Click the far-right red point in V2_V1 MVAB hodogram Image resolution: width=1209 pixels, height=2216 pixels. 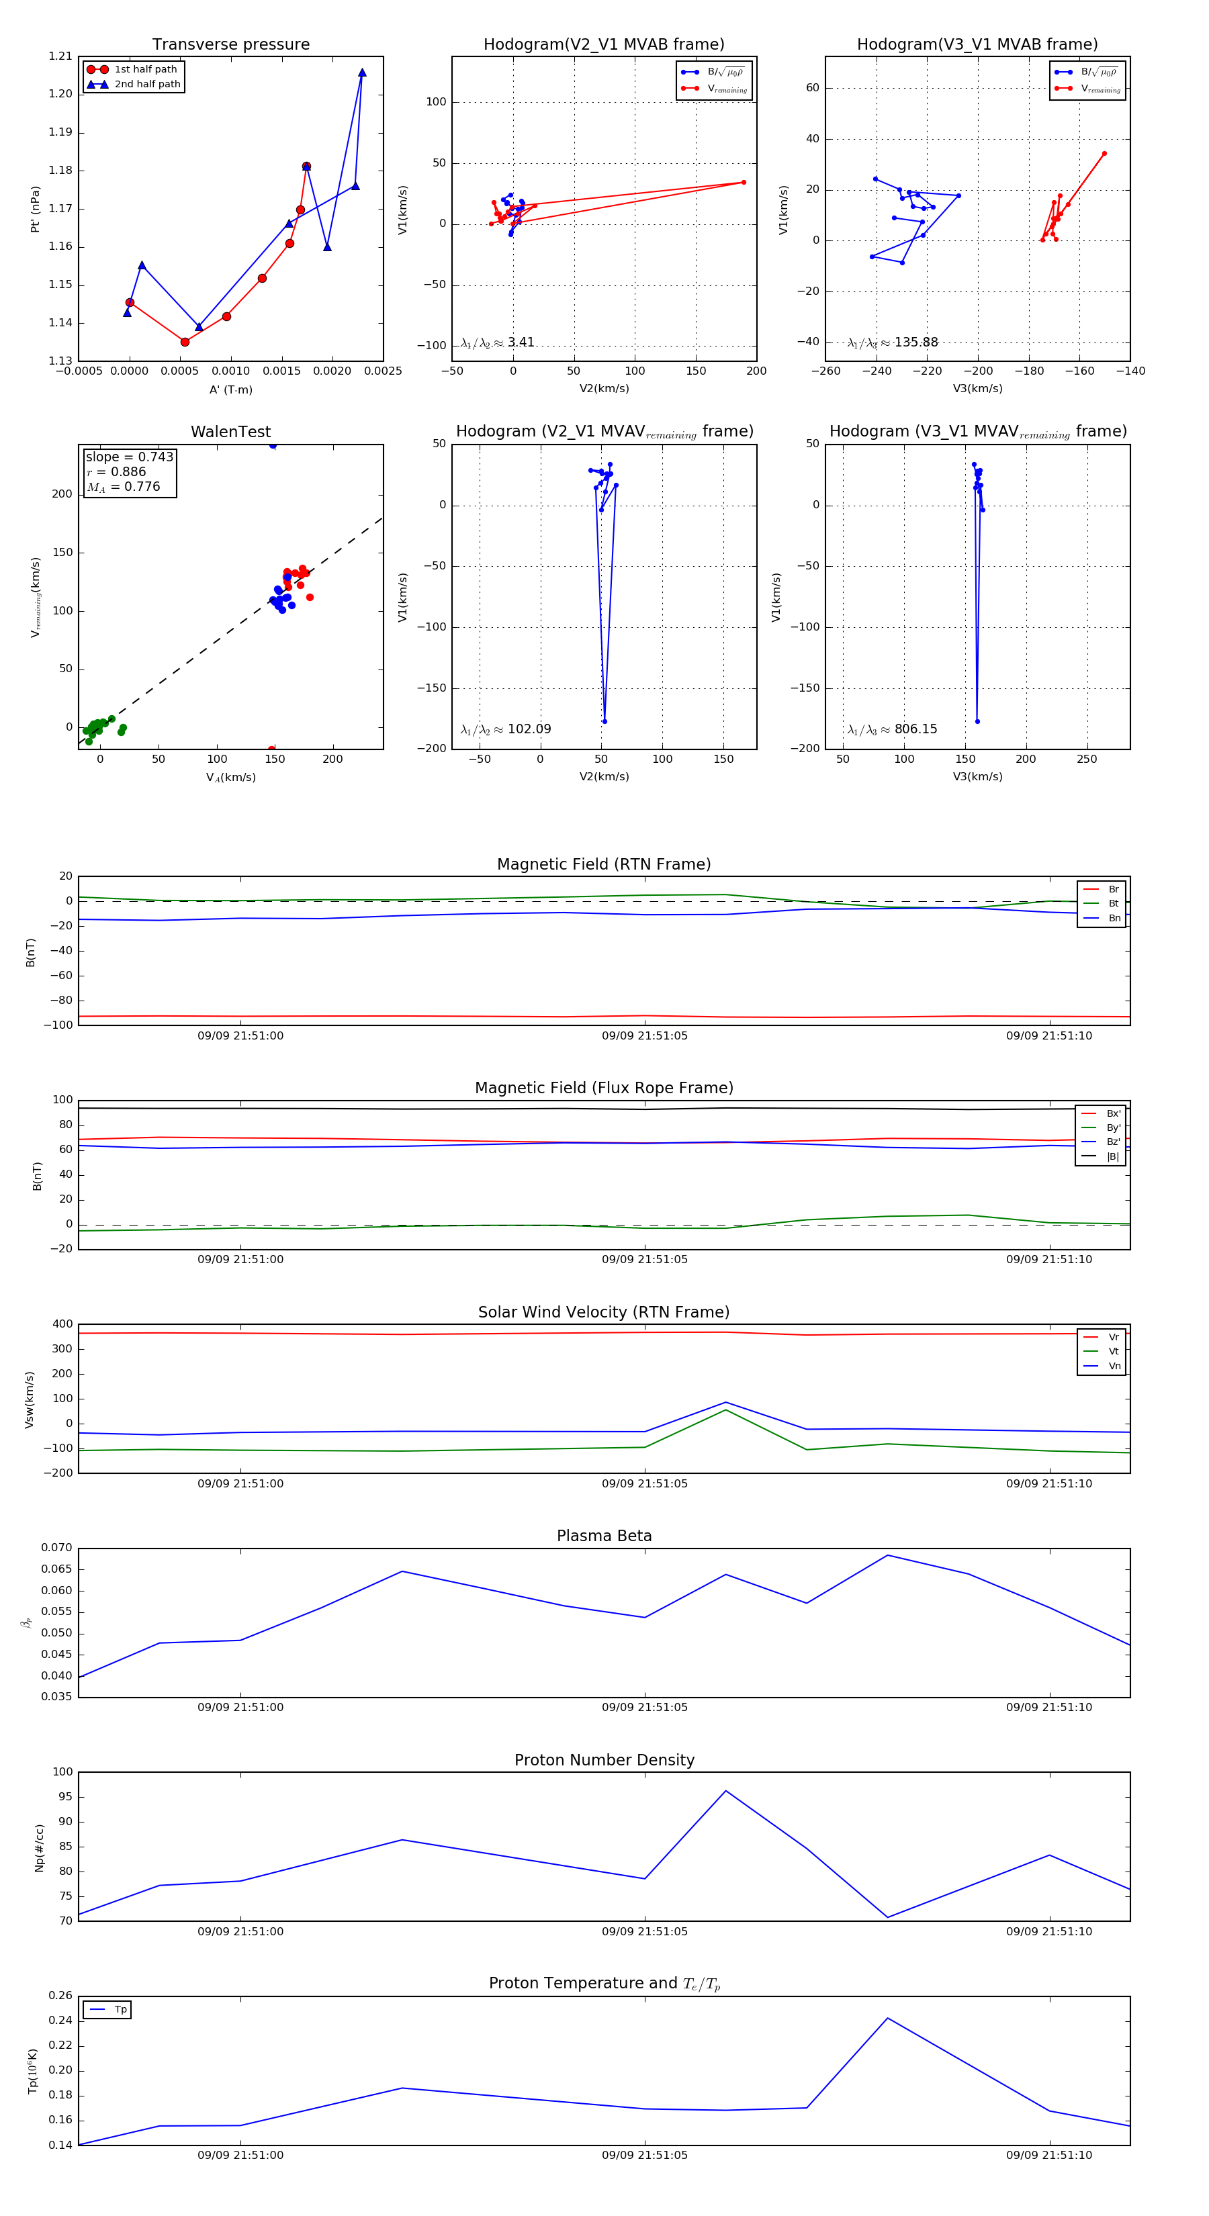pyautogui.click(x=744, y=183)
